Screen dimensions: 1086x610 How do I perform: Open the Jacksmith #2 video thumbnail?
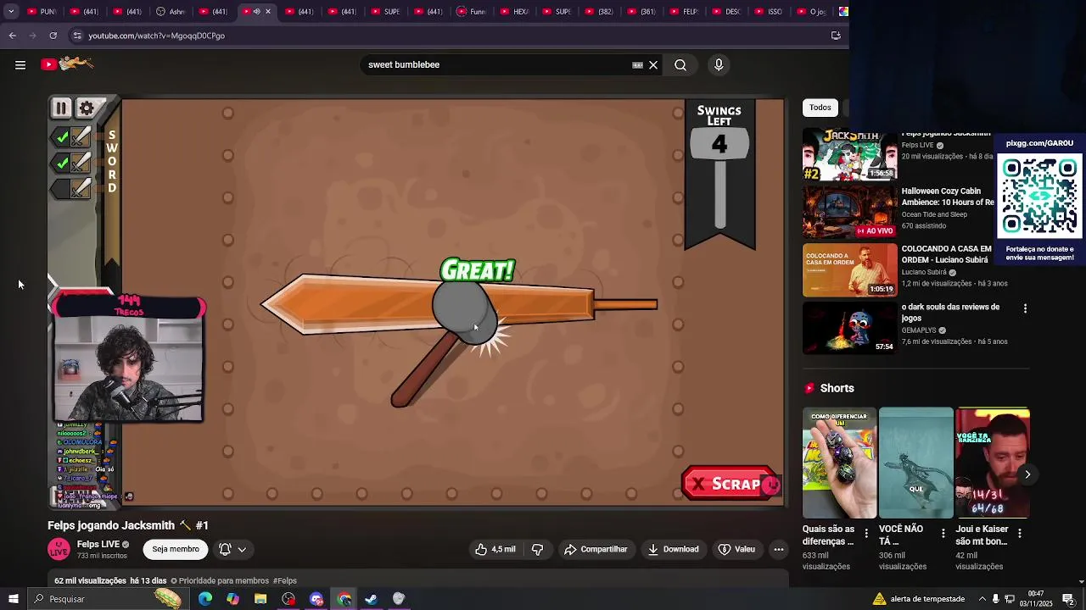pyautogui.click(x=849, y=154)
